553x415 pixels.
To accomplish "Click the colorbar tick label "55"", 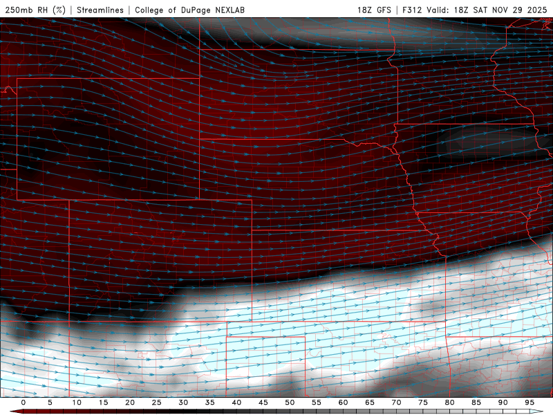I will 317,403.
